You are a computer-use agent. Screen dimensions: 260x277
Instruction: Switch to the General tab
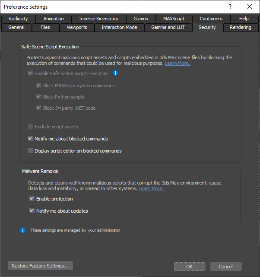16,27
